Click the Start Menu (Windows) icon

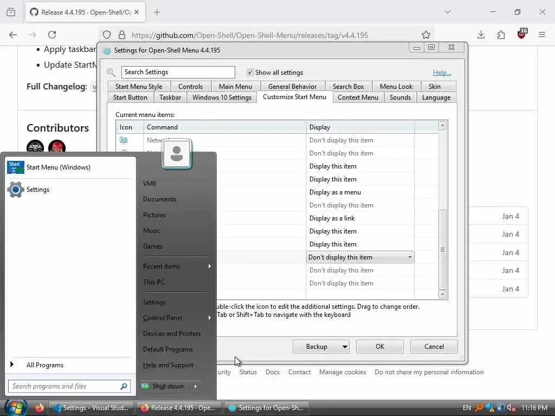(x=16, y=167)
